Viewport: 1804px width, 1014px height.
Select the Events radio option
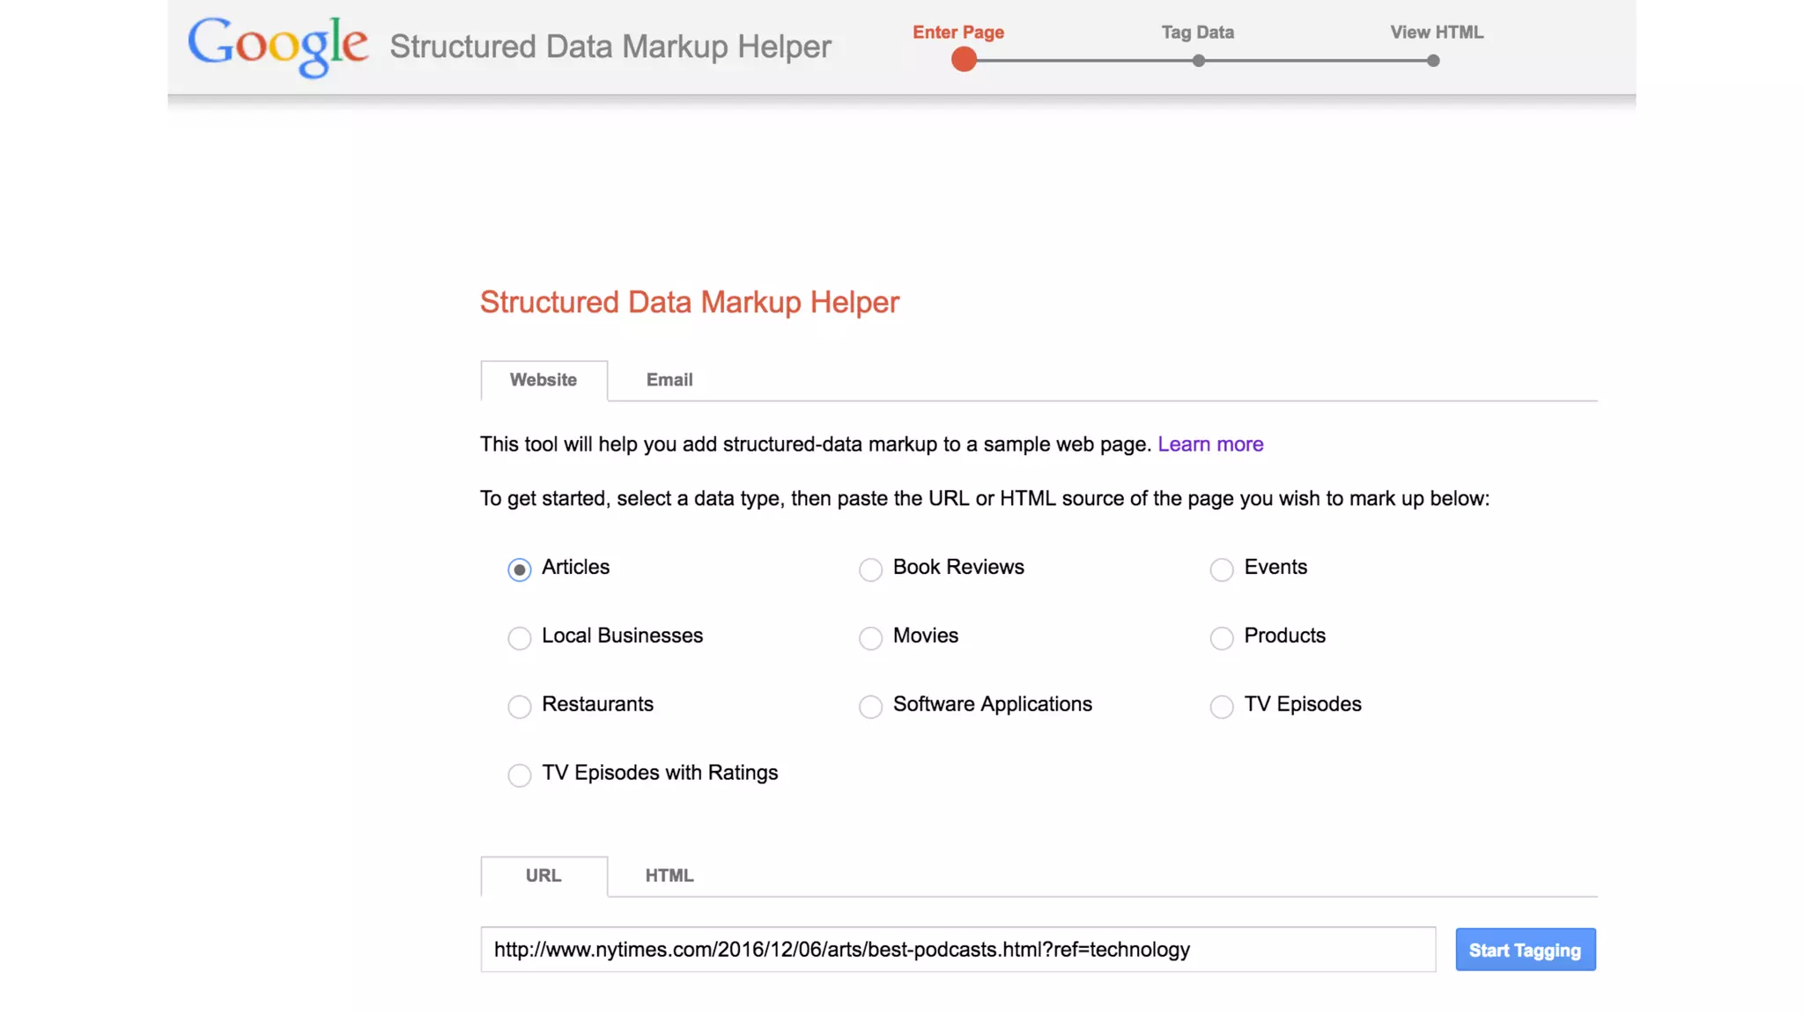[x=1221, y=569]
